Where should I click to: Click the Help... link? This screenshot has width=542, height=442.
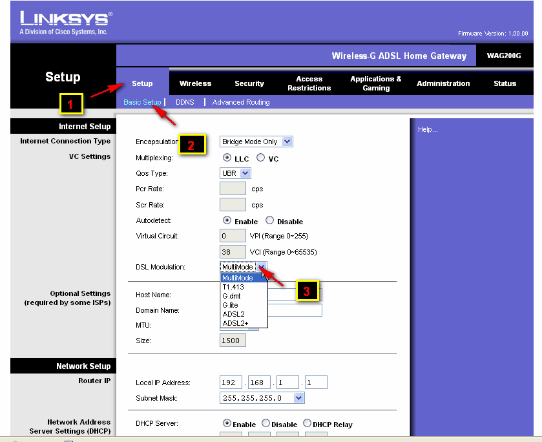coord(428,129)
